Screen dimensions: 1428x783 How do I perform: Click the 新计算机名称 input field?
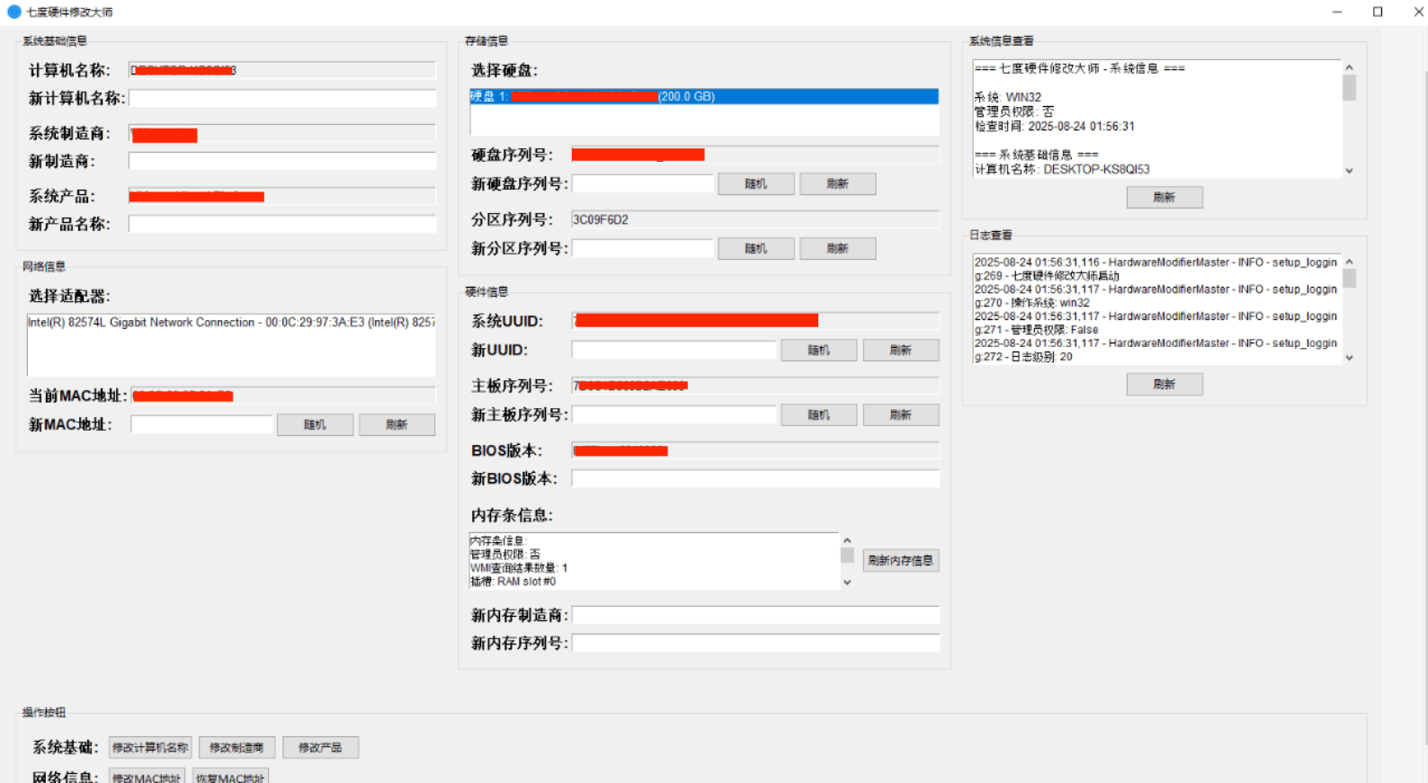(x=282, y=98)
